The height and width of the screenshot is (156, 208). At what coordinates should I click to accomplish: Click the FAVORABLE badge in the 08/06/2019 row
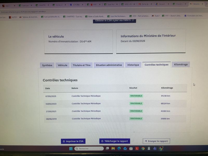pos(136,119)
